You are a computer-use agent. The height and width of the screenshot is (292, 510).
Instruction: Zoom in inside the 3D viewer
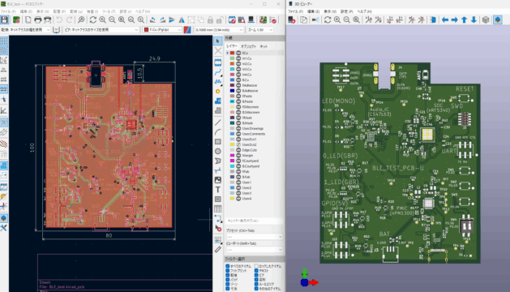337,19
